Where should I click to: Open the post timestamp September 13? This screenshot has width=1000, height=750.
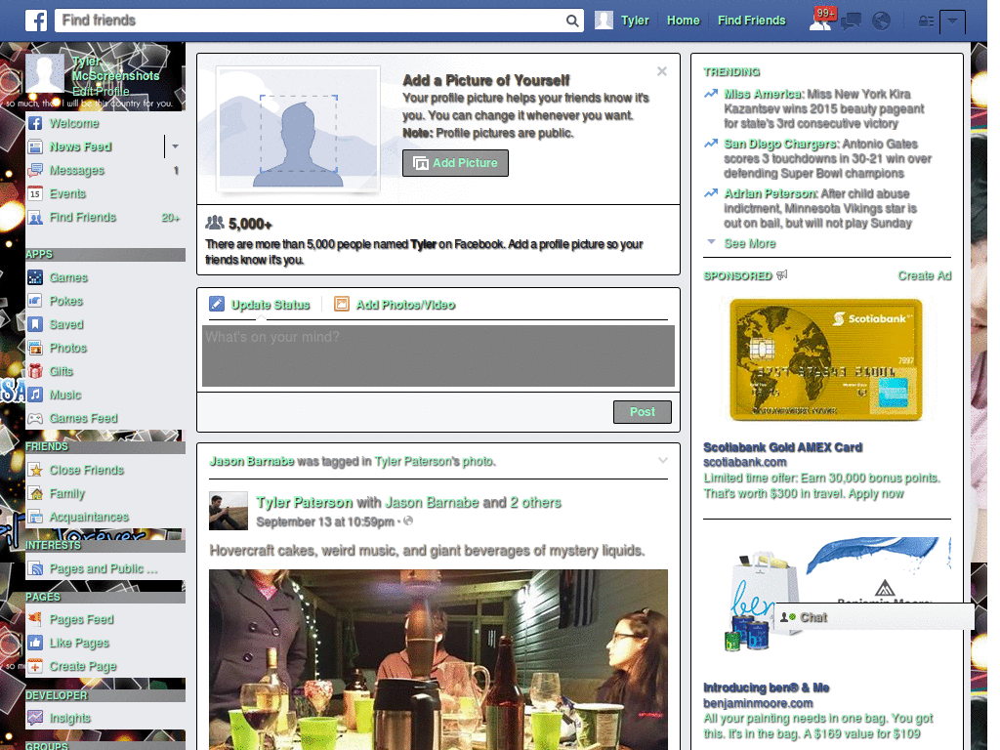pyautogui.click(x=325, y=521)
